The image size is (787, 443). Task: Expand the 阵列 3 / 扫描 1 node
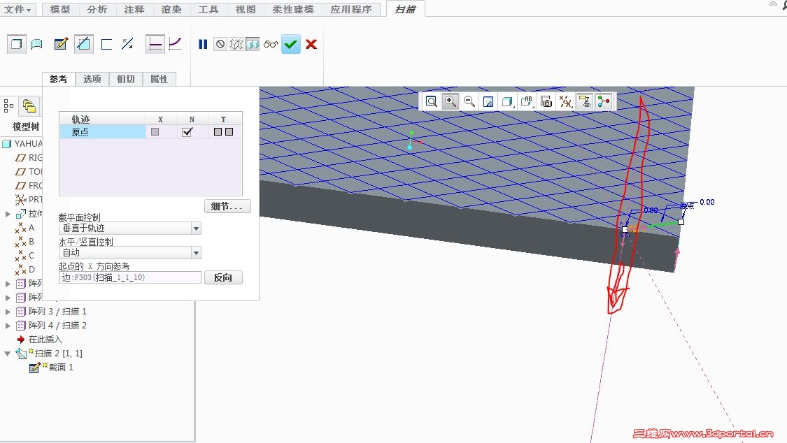click(8, 312)
